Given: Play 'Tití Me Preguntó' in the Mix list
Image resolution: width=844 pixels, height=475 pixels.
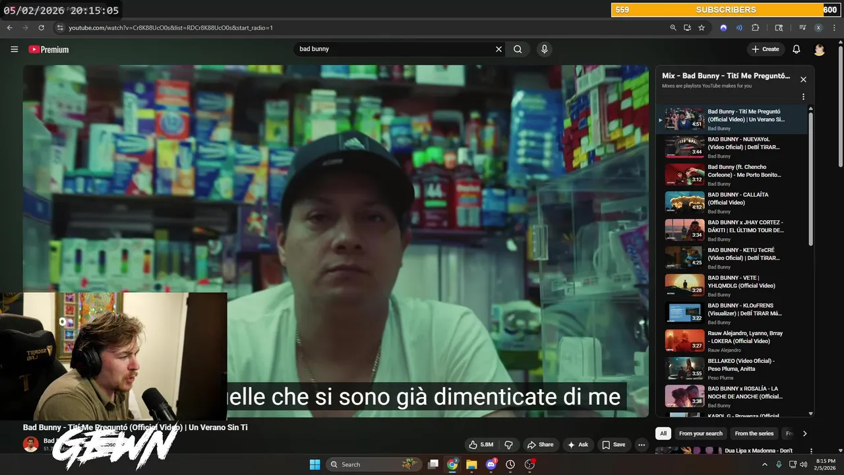Looking at the screenshot, I should click(x=731, y=119).
